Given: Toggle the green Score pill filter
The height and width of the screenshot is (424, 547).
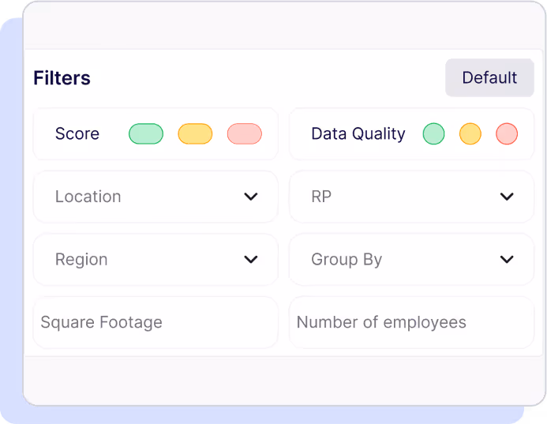Looking at the screenshot, I should click(x=146, y=134).
